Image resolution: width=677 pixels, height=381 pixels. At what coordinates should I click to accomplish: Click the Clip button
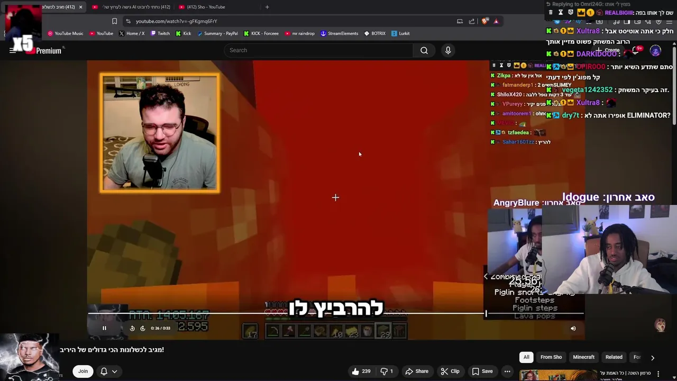click(x=450, y=371)
